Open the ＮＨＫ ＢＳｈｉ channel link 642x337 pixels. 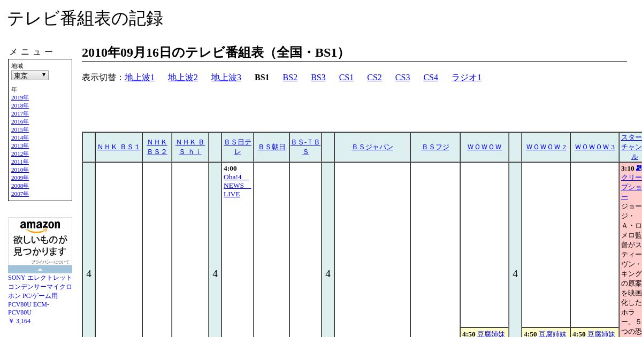click(190, 147)
